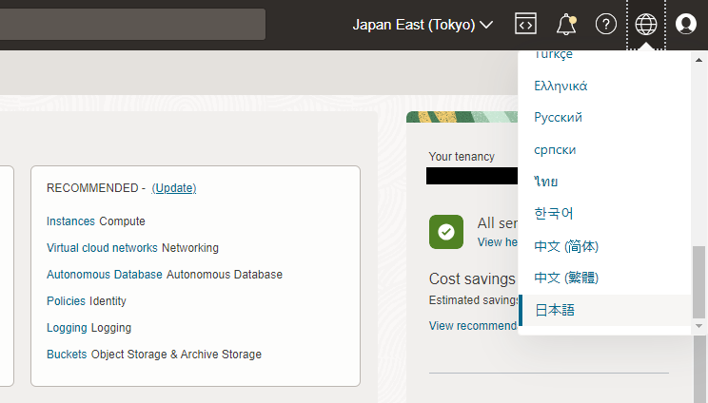Click the green checkmark status icon
The height and width of the screenshot is (403, 708).
click(445, 231)
